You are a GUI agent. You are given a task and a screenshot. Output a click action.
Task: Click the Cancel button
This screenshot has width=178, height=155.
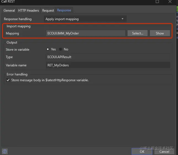(x=164, y=151)
